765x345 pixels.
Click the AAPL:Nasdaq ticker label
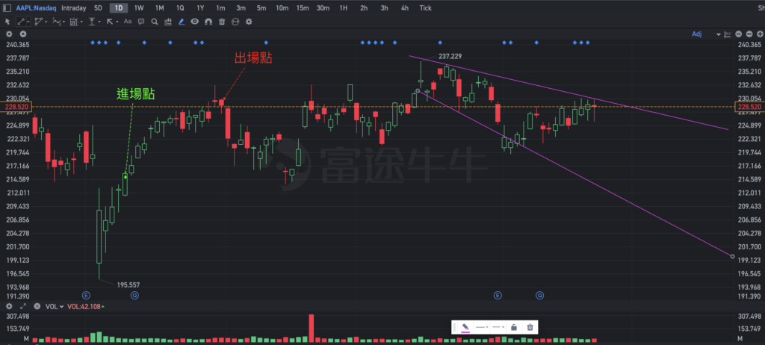tap(36, 7)
